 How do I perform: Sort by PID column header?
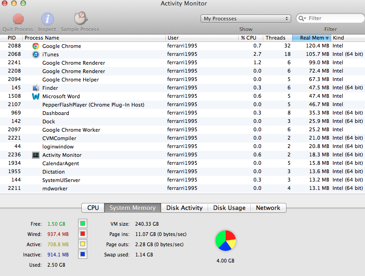12,38
